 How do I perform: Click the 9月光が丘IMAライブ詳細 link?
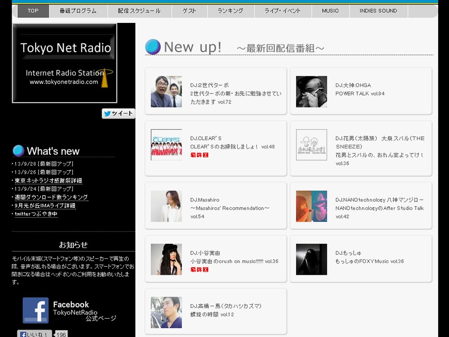pyautogui.click(x=45, y=206)
